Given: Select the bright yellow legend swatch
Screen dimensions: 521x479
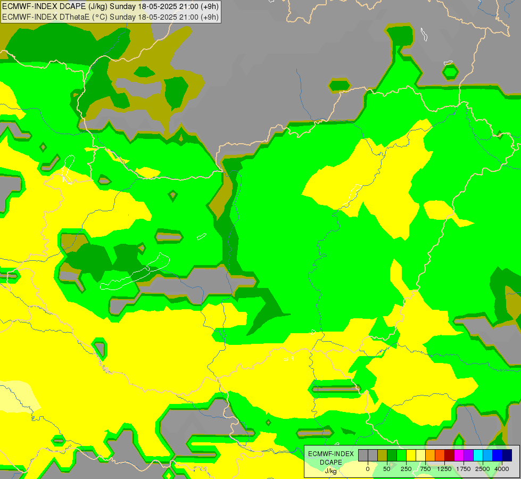Looking at the screenshot, I should 411,455.
